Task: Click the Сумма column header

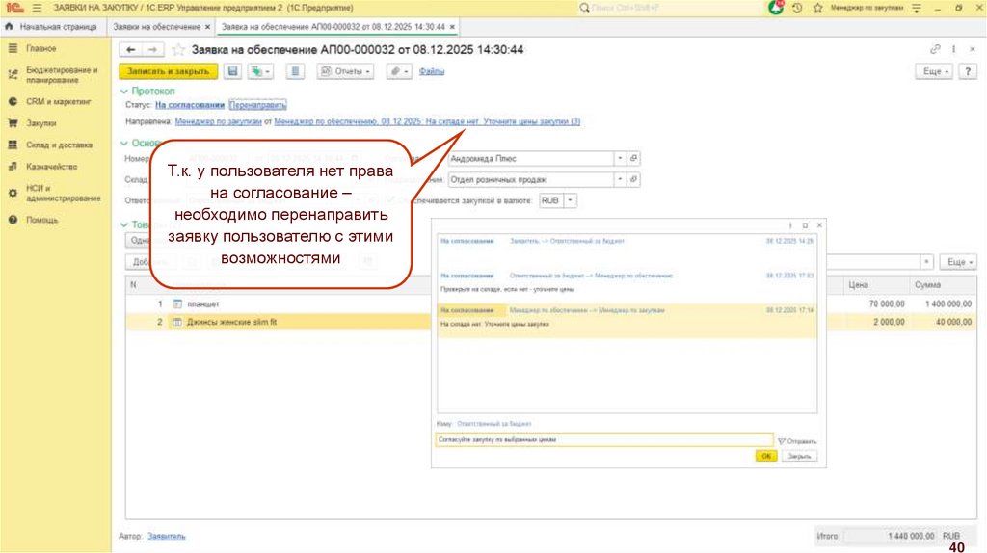Action: coord(927,285)
